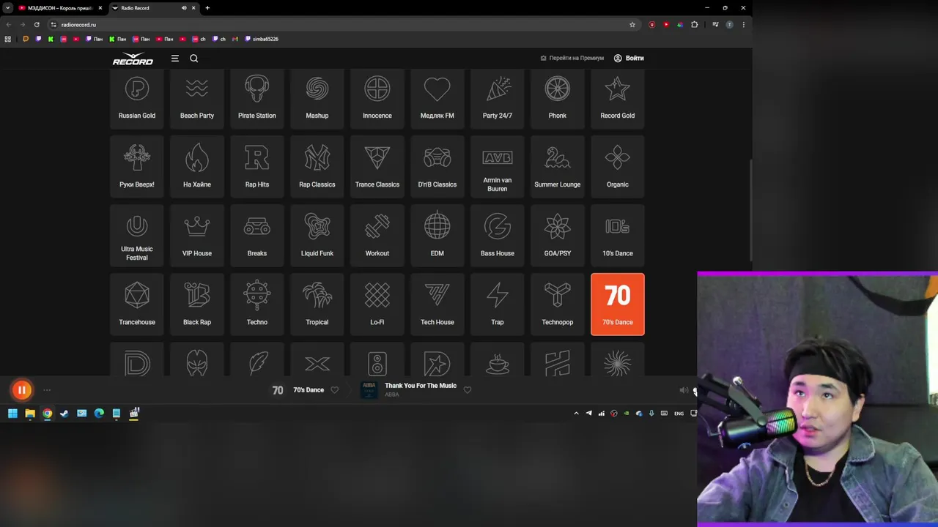Open the player three-dots menu
938x527 pixels.
(47, 390)
